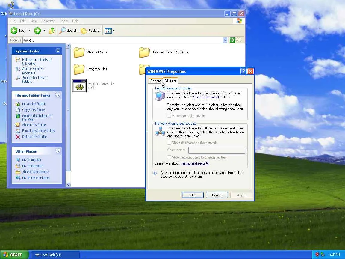Switch to the General tab
This screenshot has height=259, width=345.
(156, 81)
